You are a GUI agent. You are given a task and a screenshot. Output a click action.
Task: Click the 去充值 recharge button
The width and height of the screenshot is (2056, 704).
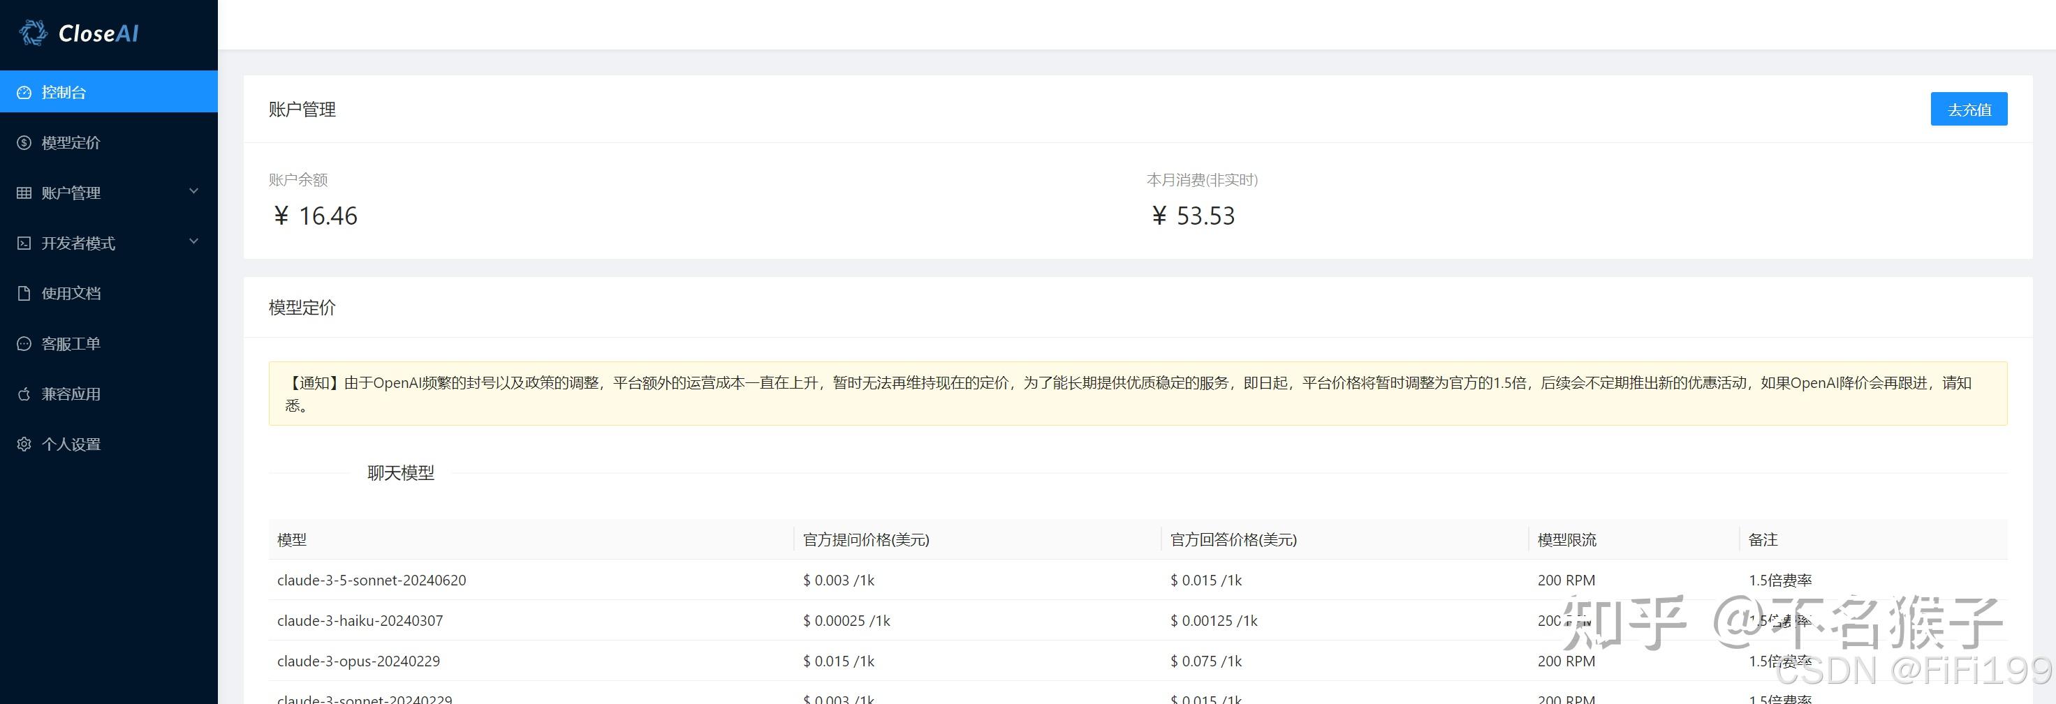point(1969,108)
